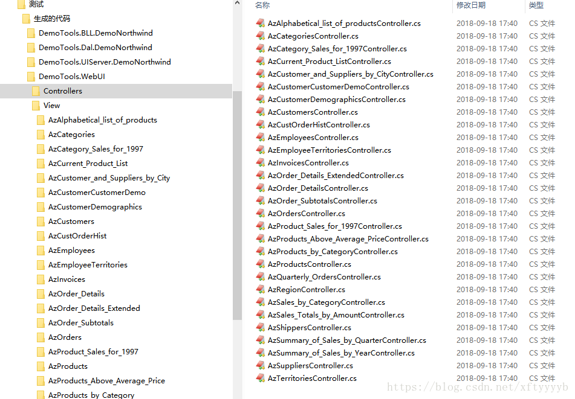
Task: Sort files by the 修改日期 column header
Action: tap(471, 5)
